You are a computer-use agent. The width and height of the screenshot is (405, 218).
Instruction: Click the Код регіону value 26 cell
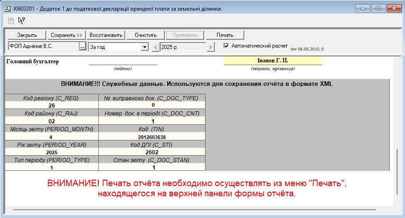click(x=52, y=105)
